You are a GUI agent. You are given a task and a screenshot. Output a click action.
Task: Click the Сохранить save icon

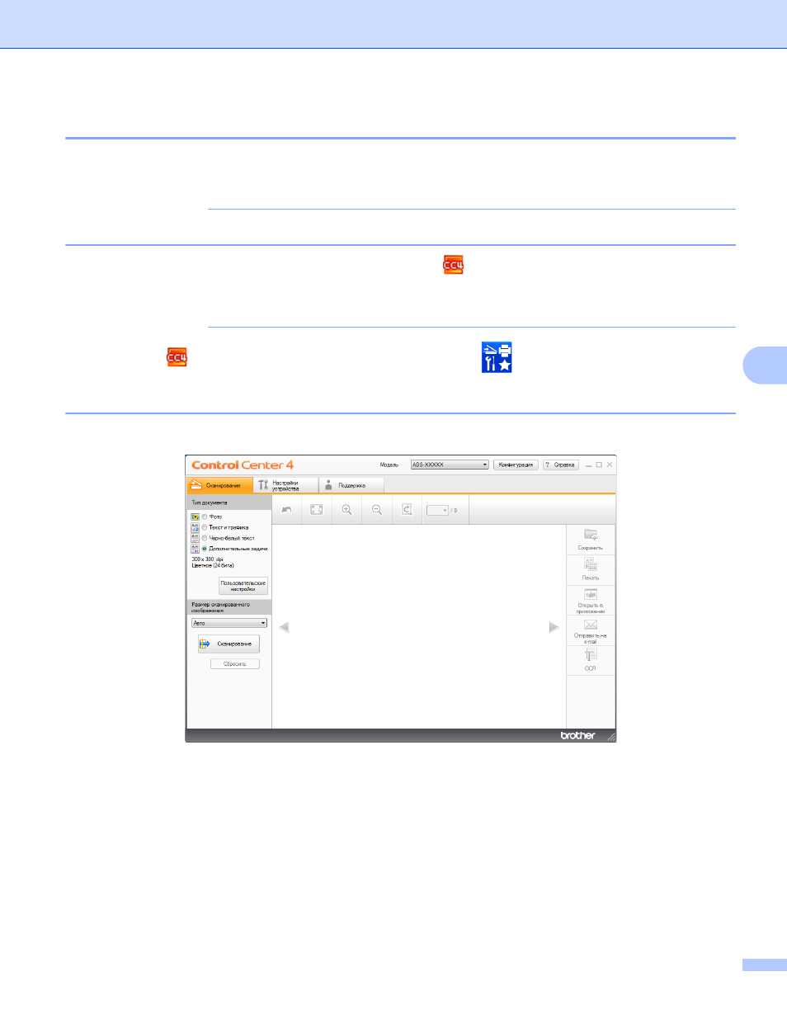pos(591,535)
